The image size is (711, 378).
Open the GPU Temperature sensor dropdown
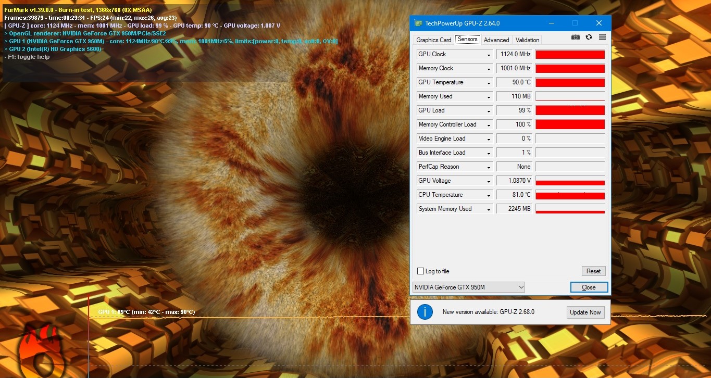pos(489,83)
